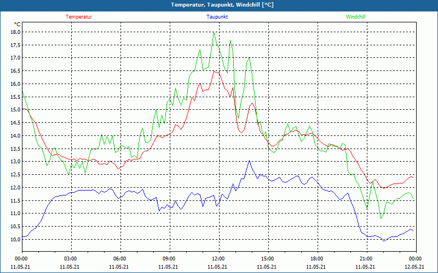This screenshot has width=438, height=273.
Task: Click the 09:00 time axis label
Action: [x=169, y=259]
